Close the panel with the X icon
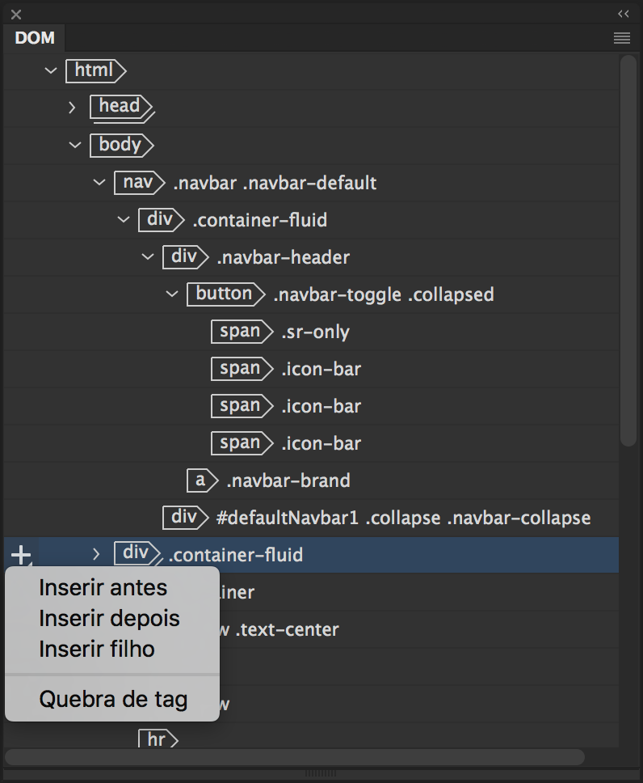 pos(16,14)
